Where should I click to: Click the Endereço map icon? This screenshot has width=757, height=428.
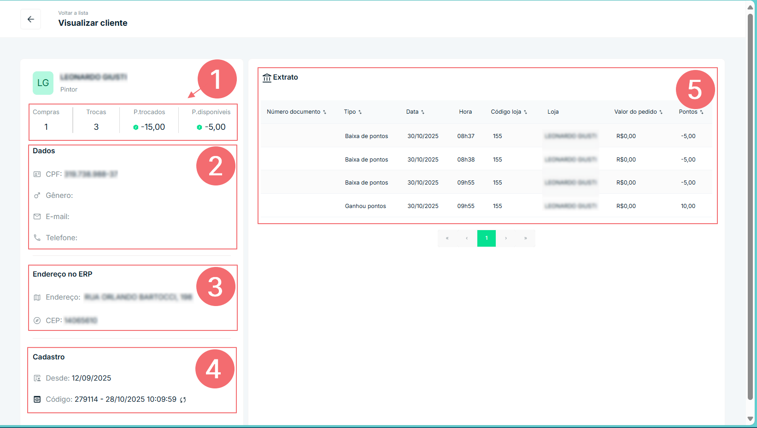tap(37, 297)
